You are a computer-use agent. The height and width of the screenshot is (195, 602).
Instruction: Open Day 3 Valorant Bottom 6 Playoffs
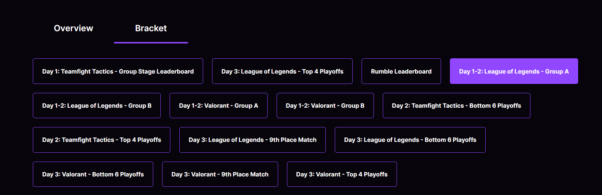(x=93, y=174)
